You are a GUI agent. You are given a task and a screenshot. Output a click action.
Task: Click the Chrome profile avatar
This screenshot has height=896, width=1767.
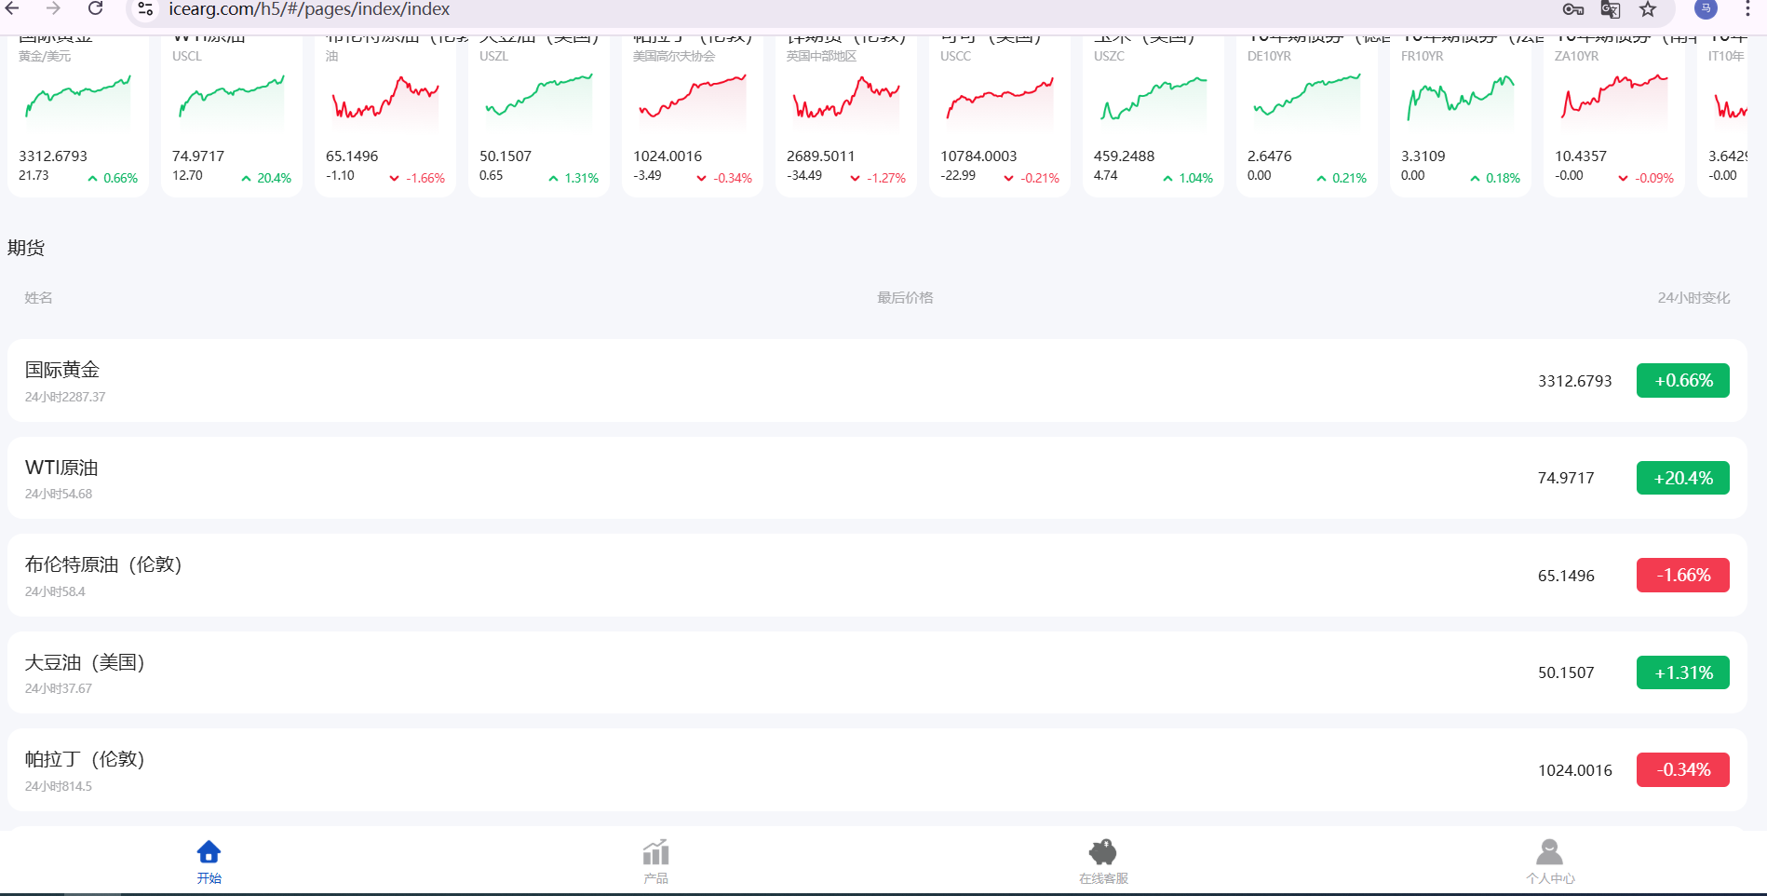coord(1706,9)
